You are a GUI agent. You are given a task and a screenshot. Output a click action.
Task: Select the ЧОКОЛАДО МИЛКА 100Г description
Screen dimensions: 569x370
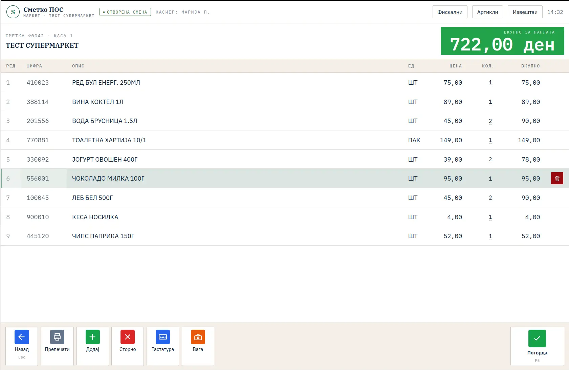coord(108,179)
